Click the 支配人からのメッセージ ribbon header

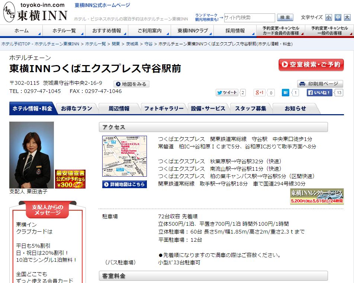pyautogui.click(x=48, y=210)
